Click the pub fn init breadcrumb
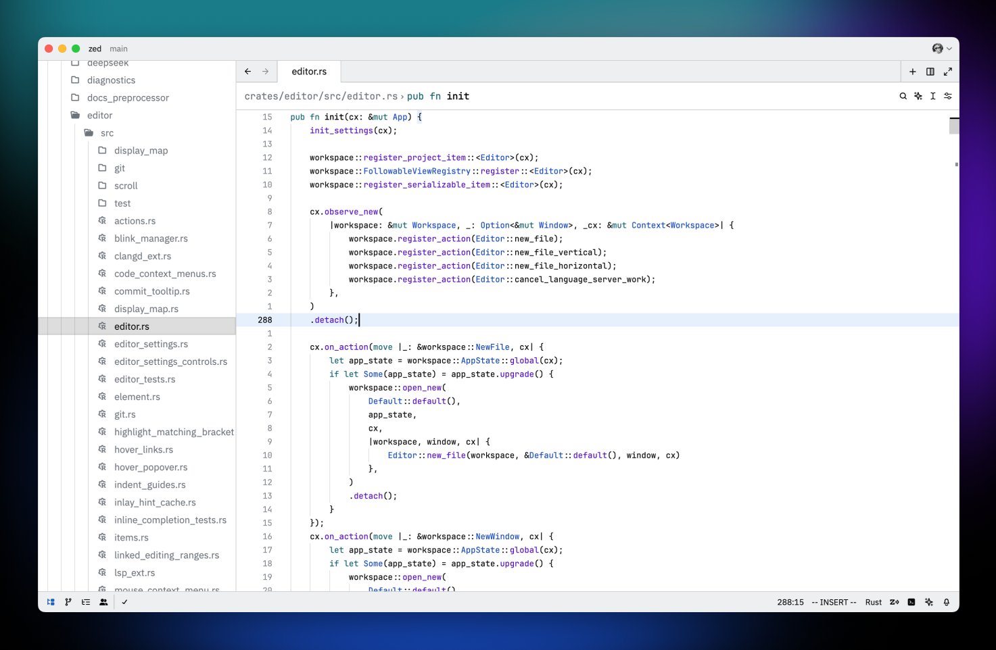 coord(438,96)
